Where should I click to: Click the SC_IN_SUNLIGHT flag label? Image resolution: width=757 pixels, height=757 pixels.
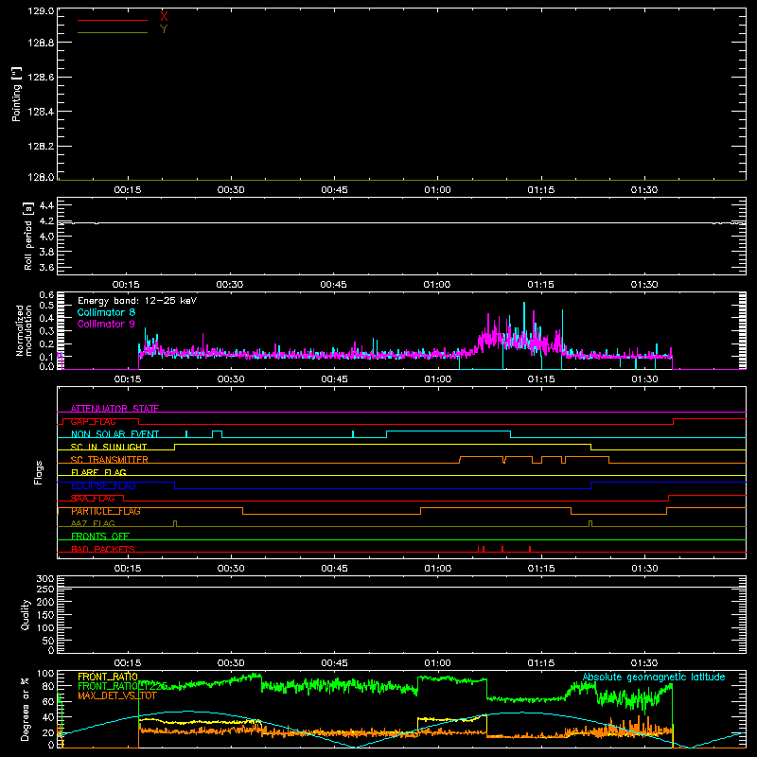pos(109,447)
